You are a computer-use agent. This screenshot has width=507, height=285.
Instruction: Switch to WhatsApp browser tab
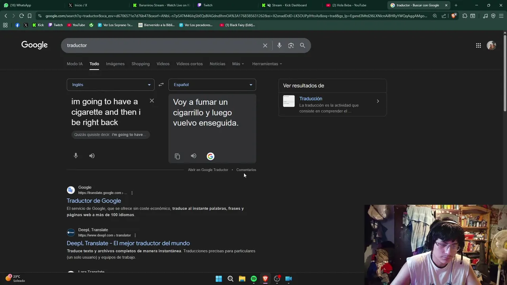(x=32, y=5)
